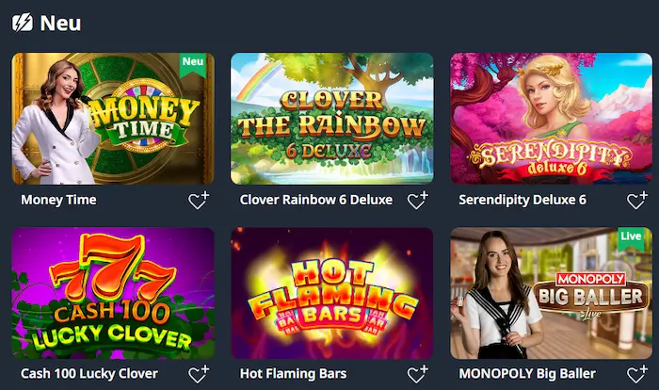659x390 pixels.
Task: Launch Serendipity Deluxe 6 from its thumbnail
Action: 552,119
